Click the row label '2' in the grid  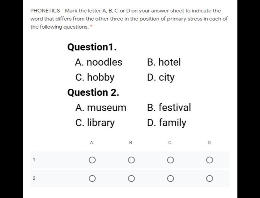coord(34,178)
